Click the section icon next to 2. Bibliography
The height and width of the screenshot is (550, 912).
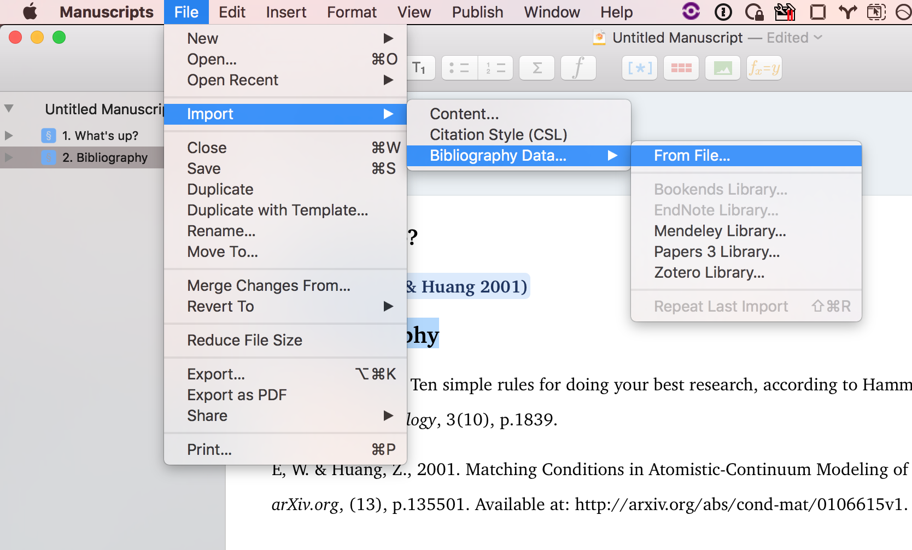(49, 157)
